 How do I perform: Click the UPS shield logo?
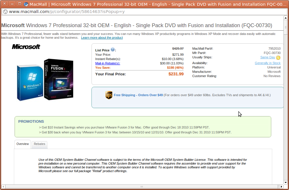(x=109, y=95)
